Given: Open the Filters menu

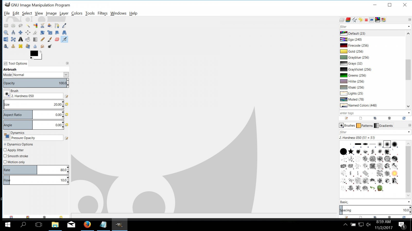Looking at the screenshot, I should (102, 13).
